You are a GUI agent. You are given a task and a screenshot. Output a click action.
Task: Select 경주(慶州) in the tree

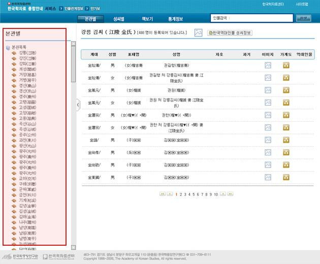27,96
